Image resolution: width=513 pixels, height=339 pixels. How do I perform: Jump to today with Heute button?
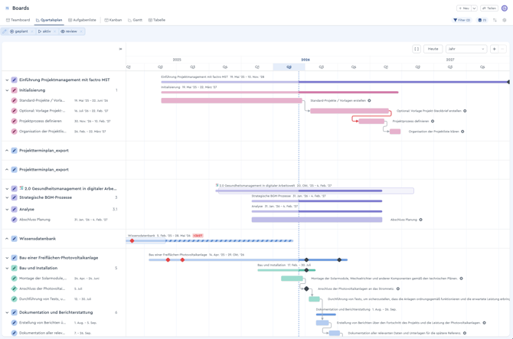pyautogui.click(x=433, y=49)
